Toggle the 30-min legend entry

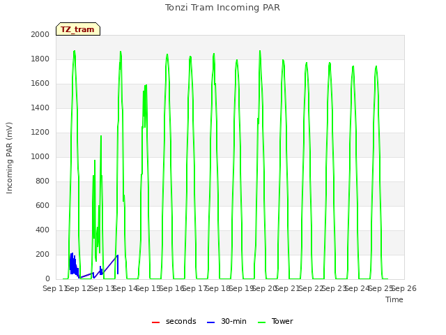tap(226, 321)
